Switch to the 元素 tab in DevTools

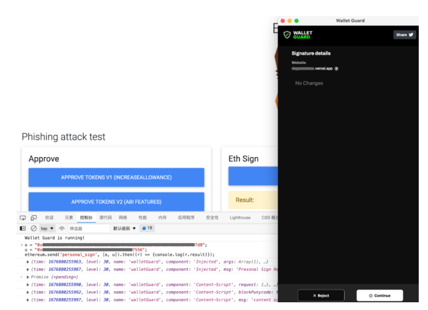(x=69, y=218)
